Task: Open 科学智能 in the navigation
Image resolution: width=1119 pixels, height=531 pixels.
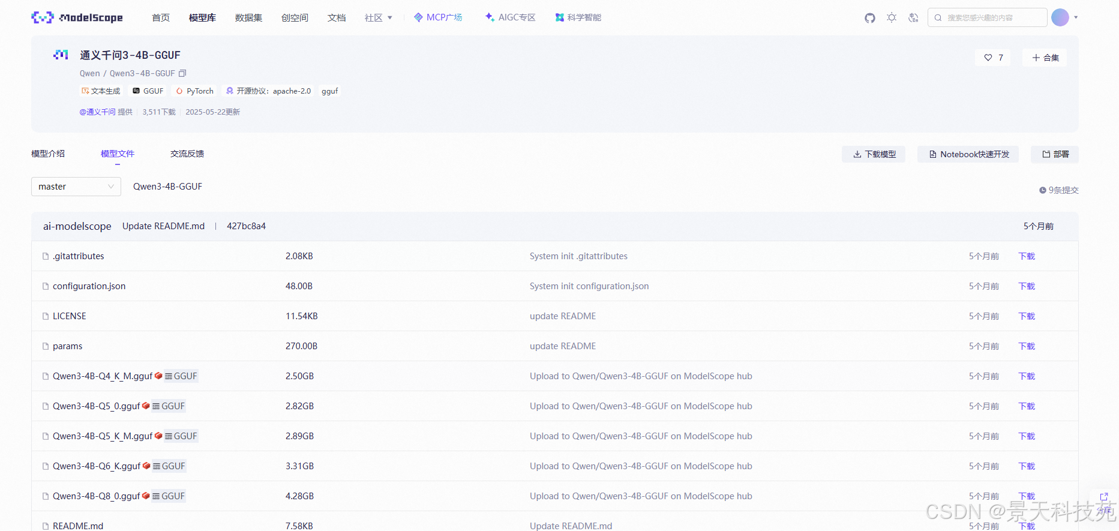Action: [x=578, y=17]
